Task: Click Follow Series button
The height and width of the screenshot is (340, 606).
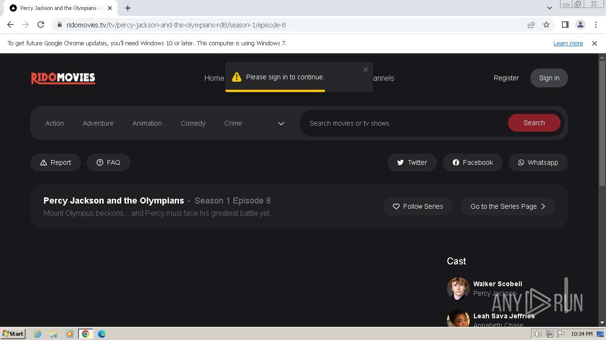Action: click(x=418, y=206)
